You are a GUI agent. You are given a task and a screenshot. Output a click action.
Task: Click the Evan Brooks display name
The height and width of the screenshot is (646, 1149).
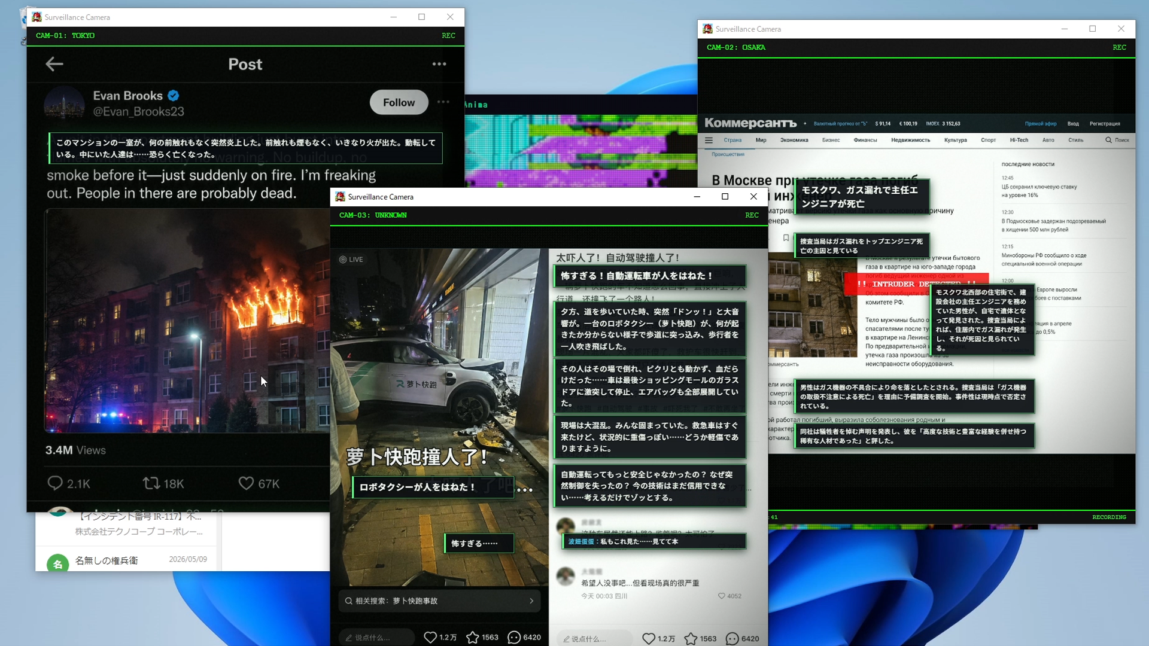coord(127,96)
